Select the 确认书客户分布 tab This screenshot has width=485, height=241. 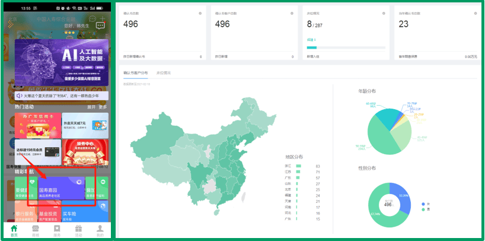(135, 72)
